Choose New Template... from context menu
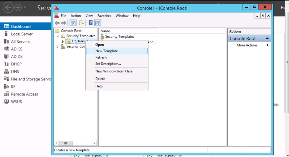The height and width of the screenshot is (157, 289). [108, 51]
